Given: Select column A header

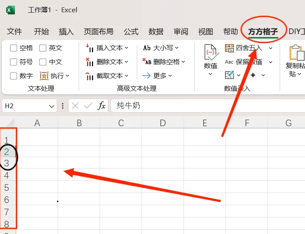Looking at the screenshot, I should (37, 123).
